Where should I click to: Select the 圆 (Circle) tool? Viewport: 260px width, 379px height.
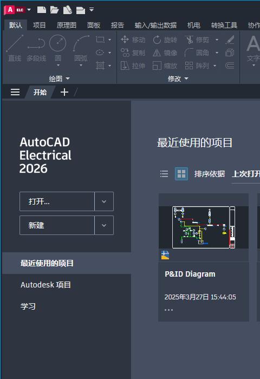57,48
